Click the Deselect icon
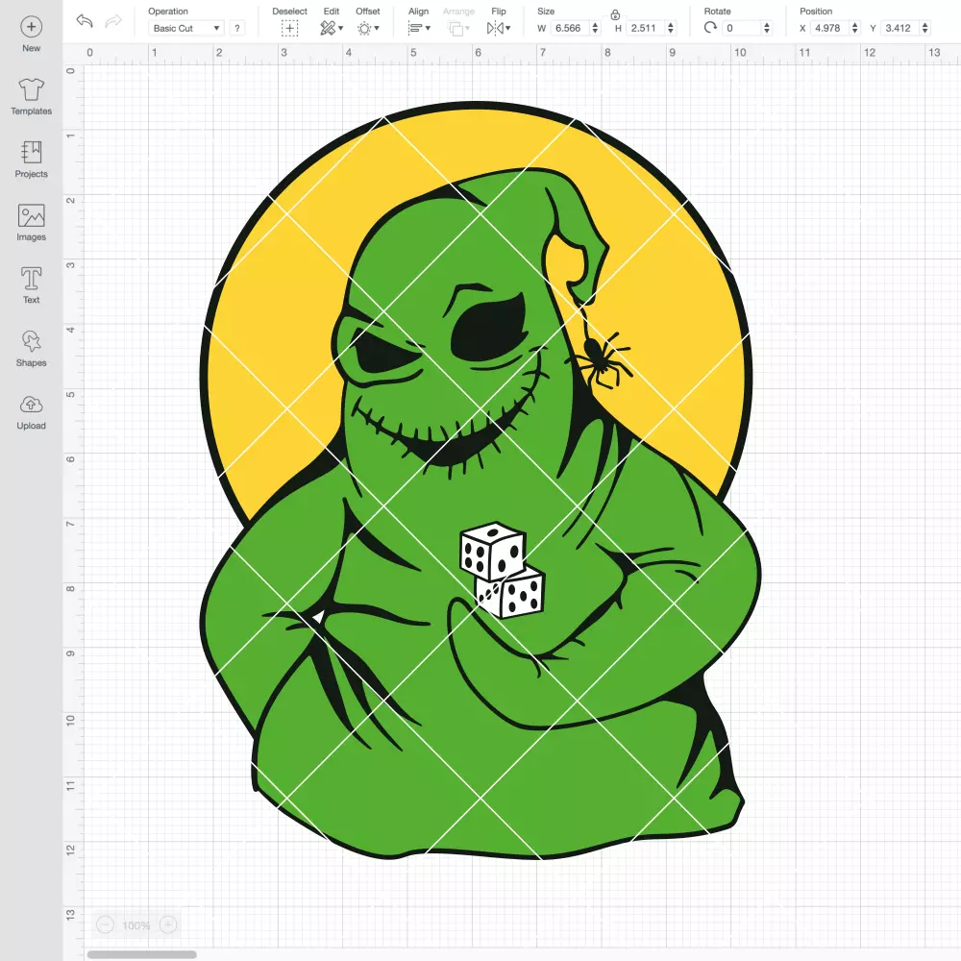This screenshot has height=961, width=961. click(x=289, y=28)
